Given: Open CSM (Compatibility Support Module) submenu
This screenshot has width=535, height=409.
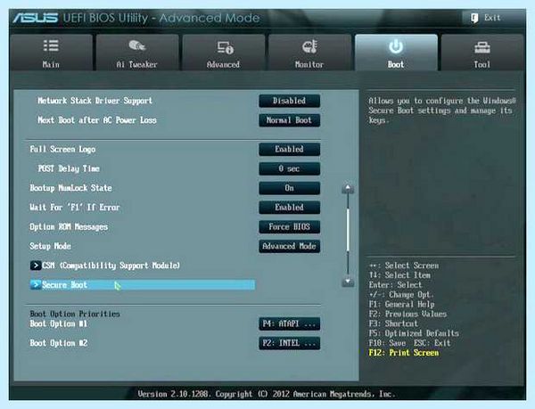Looking at the screenshot, I should click(x=105, y=266).
